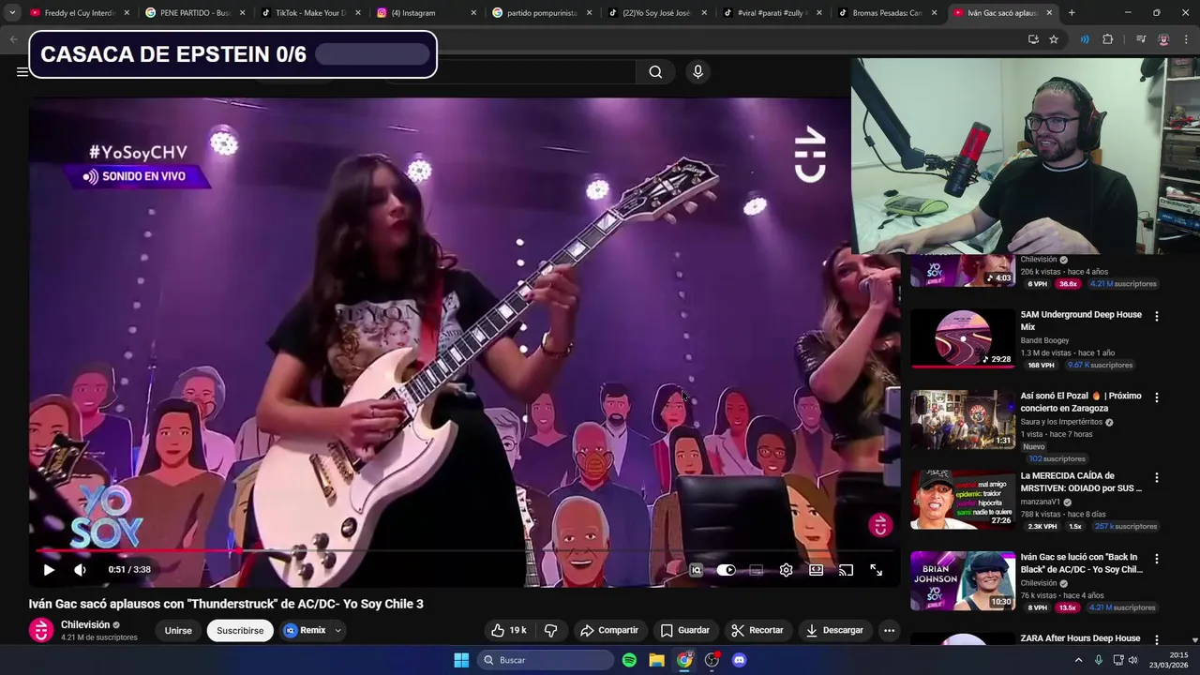
Task: Expand the Remix dropdown arrow
Action: 337,630
